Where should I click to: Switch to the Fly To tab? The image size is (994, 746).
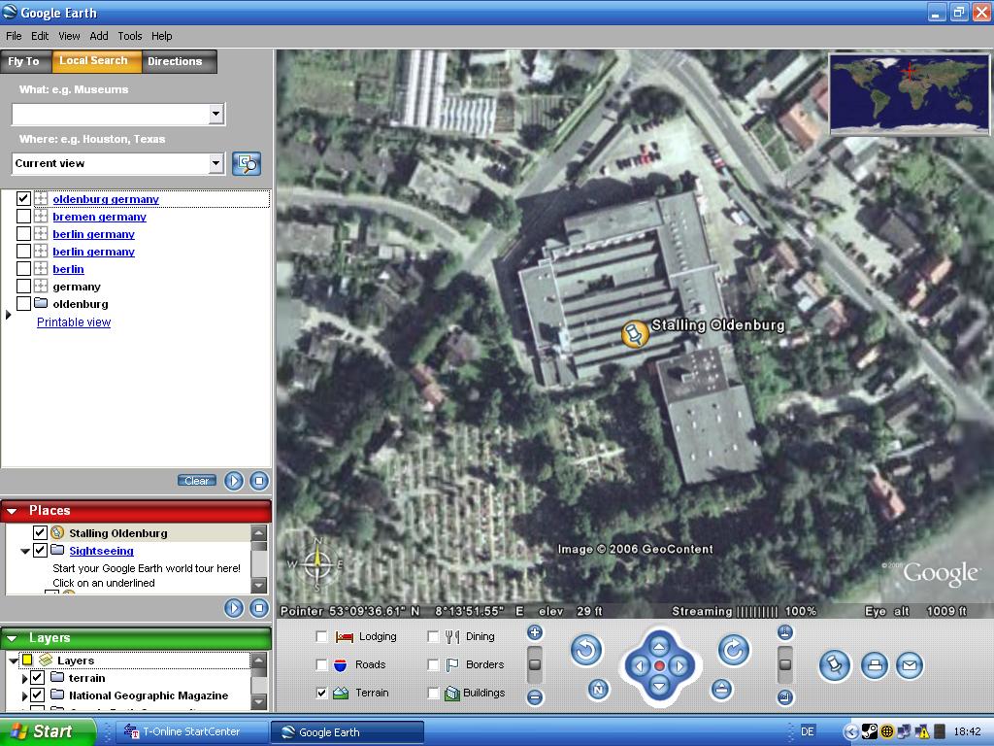26,61
